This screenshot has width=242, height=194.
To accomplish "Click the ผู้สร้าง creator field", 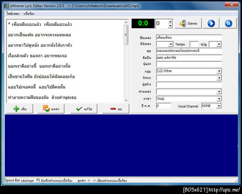I will point(189,85).
